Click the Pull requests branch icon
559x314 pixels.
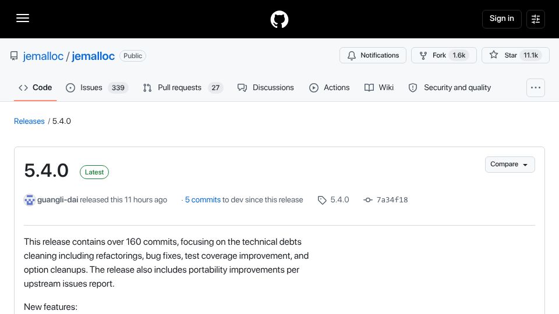(147, 88)
